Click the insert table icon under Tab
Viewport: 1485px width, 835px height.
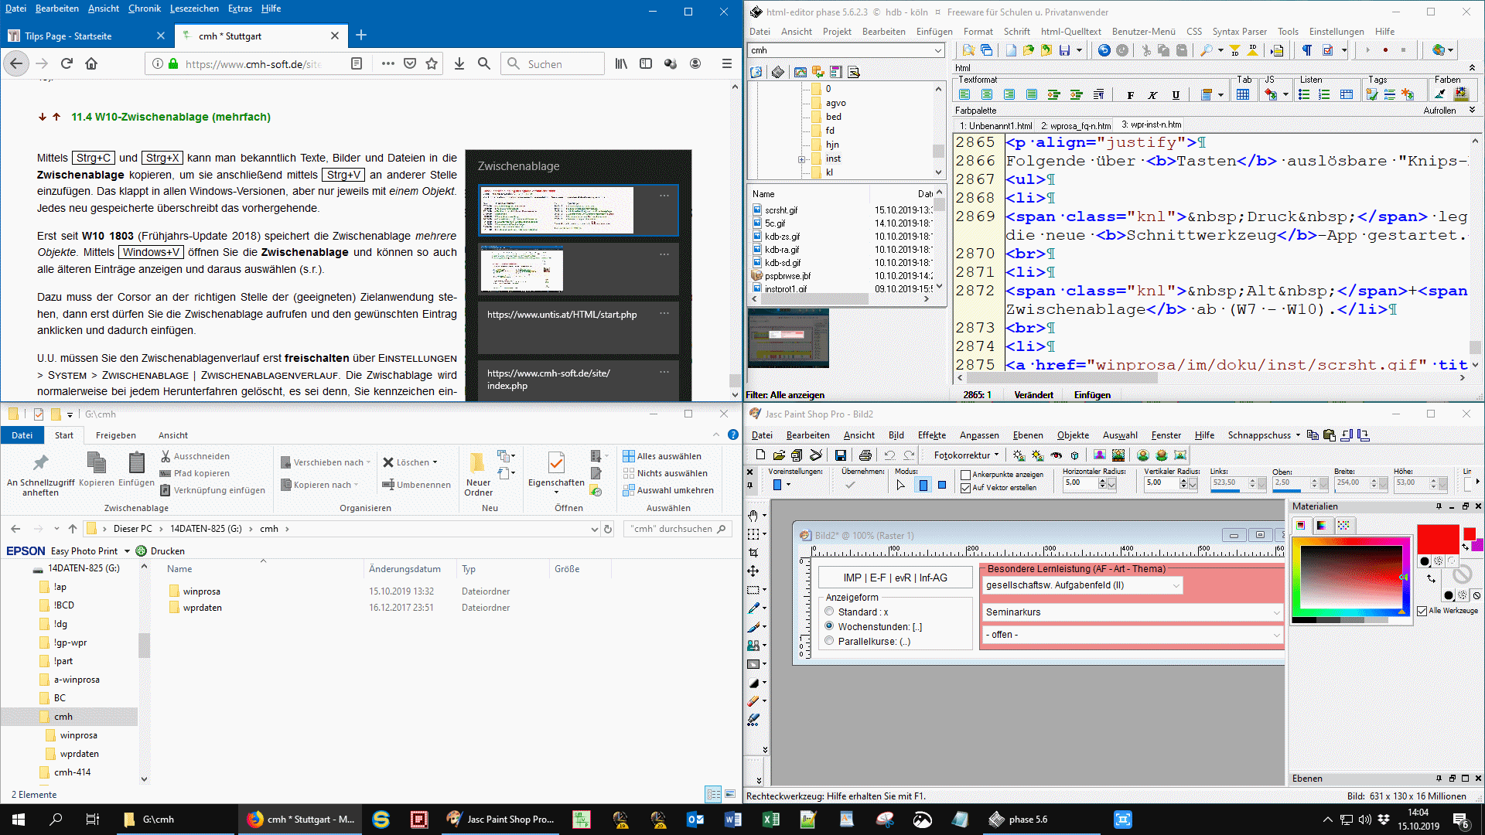(1242, 94)
